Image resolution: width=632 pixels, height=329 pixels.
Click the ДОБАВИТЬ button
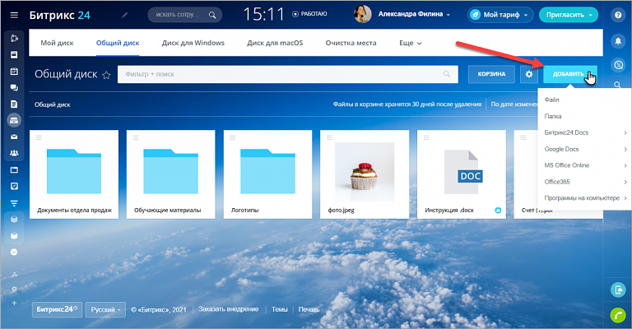click(570, 74)
